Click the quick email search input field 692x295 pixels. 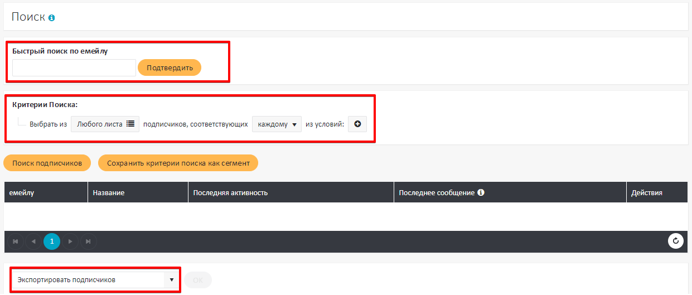(x=74, y=68)
